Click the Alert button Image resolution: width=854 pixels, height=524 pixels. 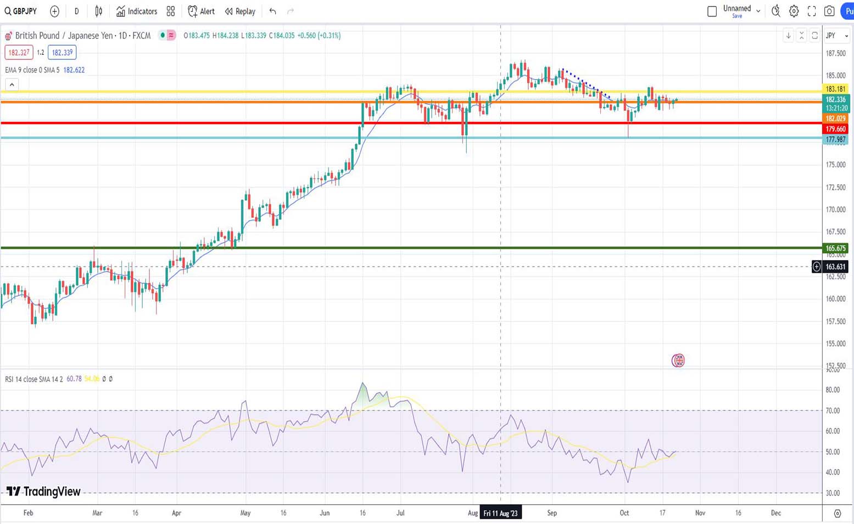pyautogui.click(x=201, y=11)
